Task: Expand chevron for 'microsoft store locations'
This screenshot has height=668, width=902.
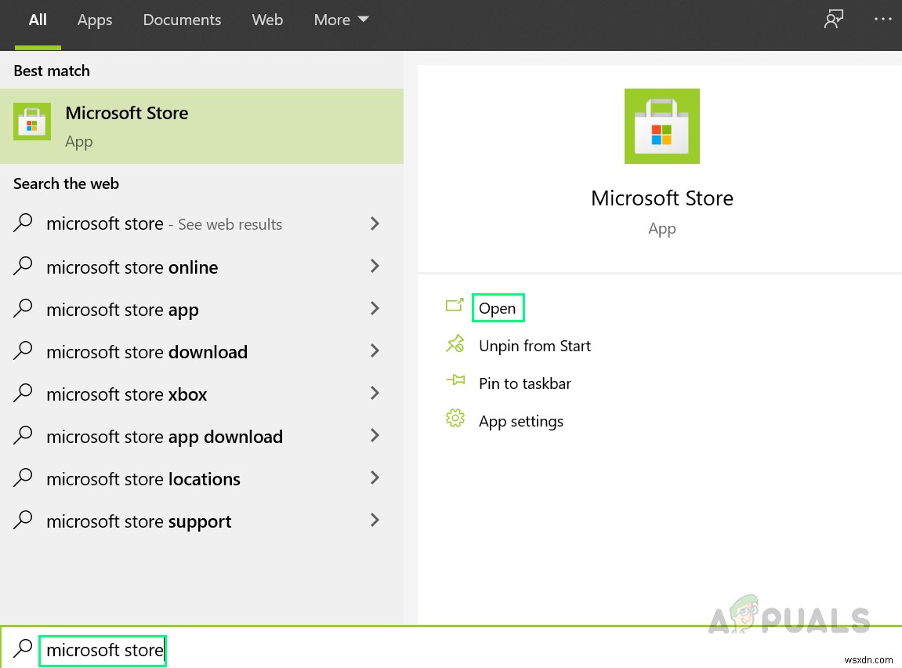Action: click(x=375, y=477)
